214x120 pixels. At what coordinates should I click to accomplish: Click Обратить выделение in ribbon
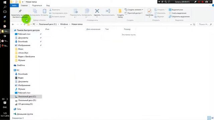pos(179,17)
